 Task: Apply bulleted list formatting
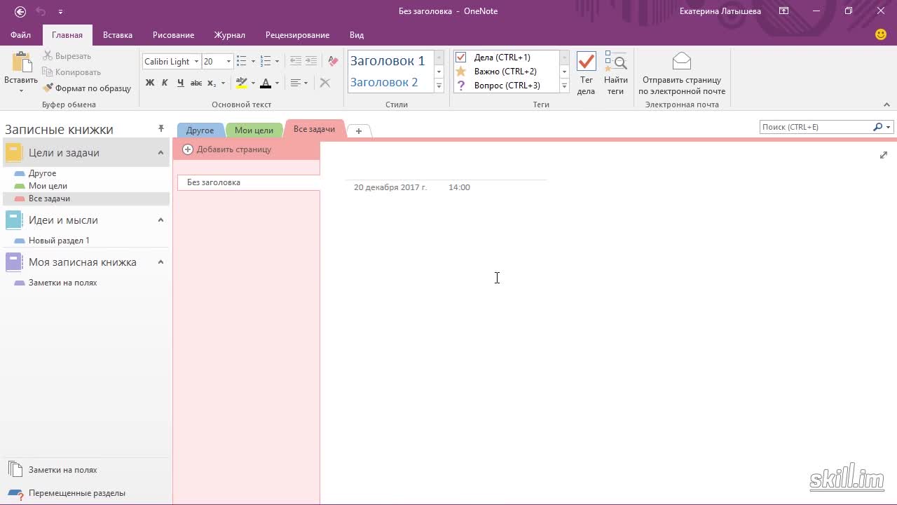(242, 62)
